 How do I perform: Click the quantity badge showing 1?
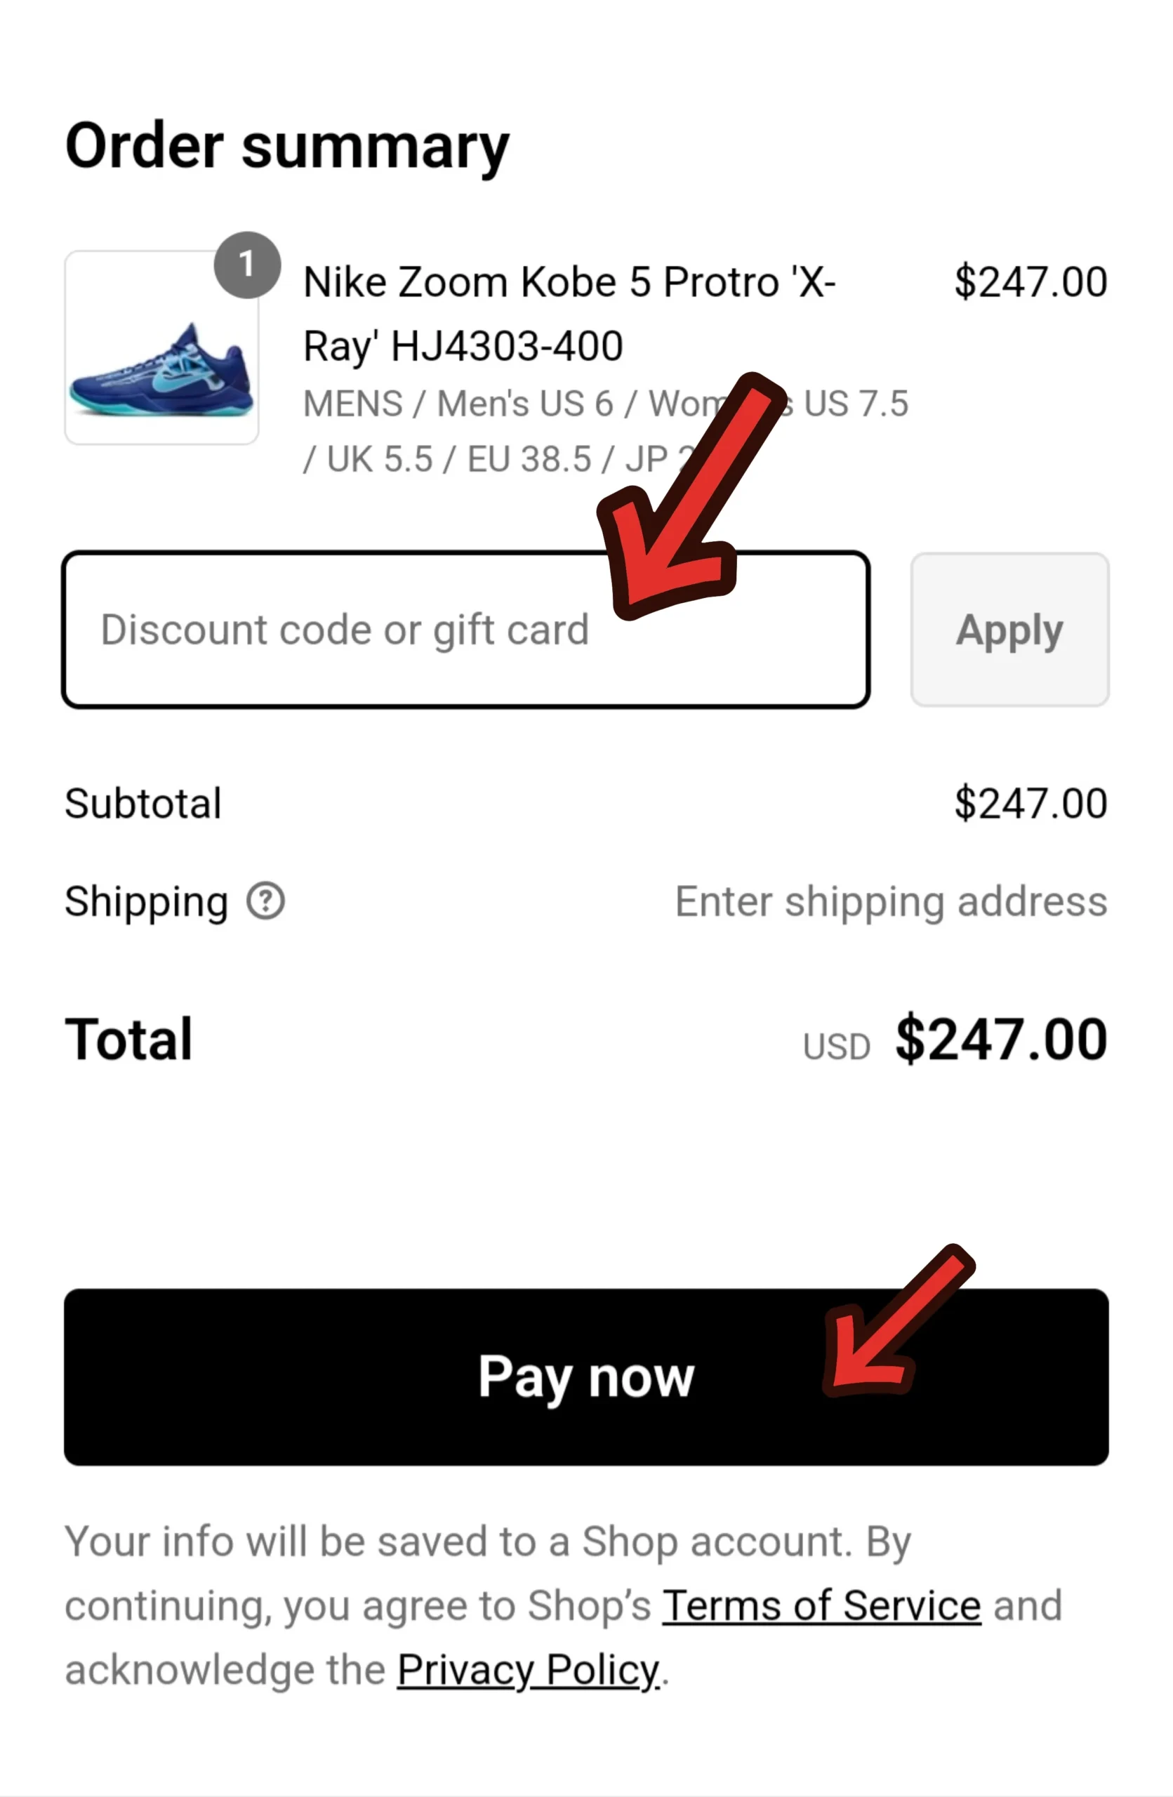pyautogui.click(x=247, y=265)
